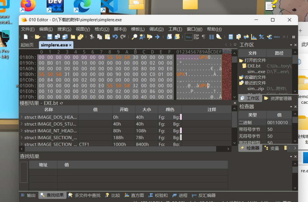Undo the last edit
Image resolution: width=308 pixels, height=202 pixels.
(115, 37)
